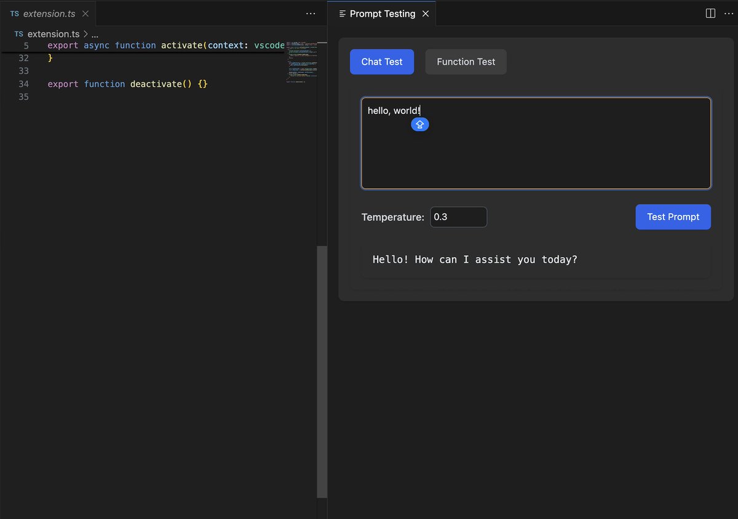Click the Temperature label
738x519 pixels.
point(392,217)
